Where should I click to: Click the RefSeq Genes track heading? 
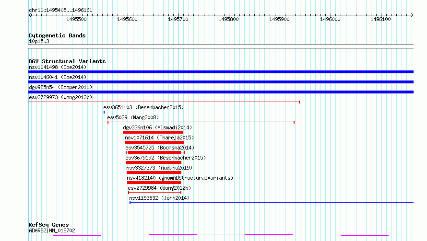pyautogui.click(x=48, y=225)
